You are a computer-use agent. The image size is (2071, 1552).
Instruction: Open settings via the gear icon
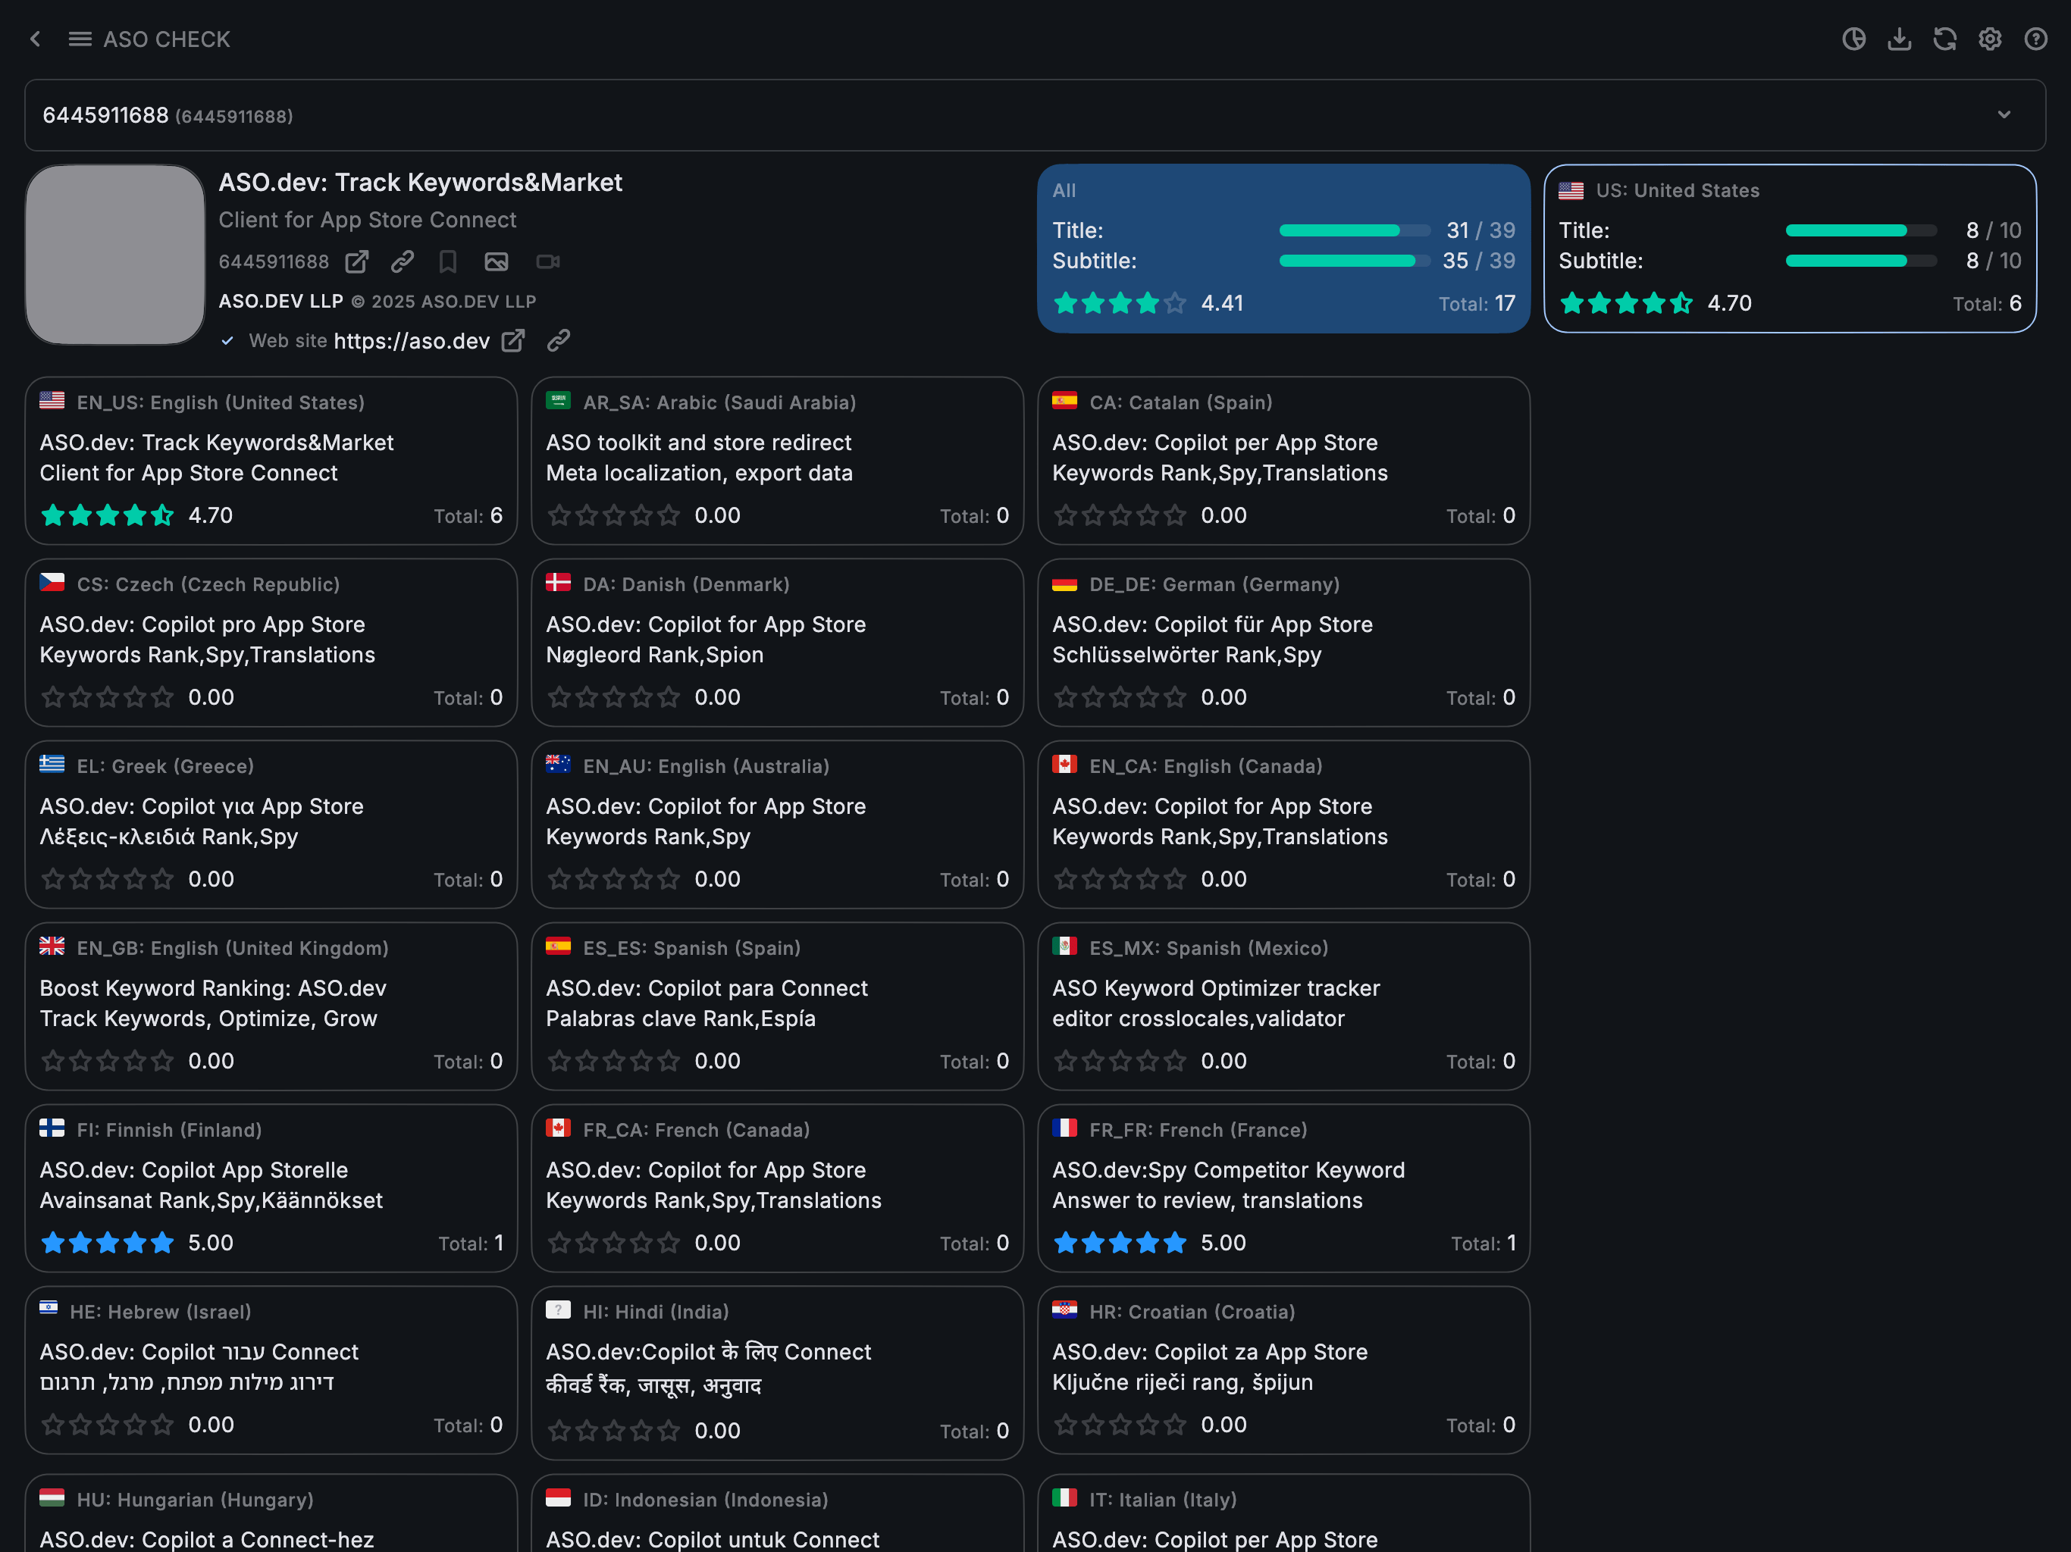coord(1990,39)
